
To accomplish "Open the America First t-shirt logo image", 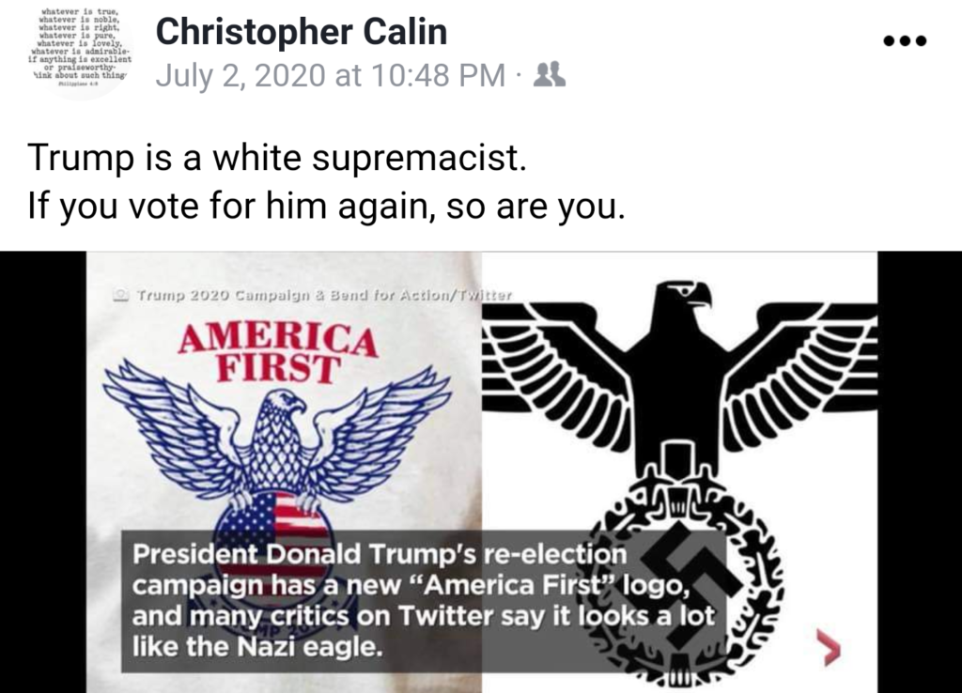I will click(284, 472).
